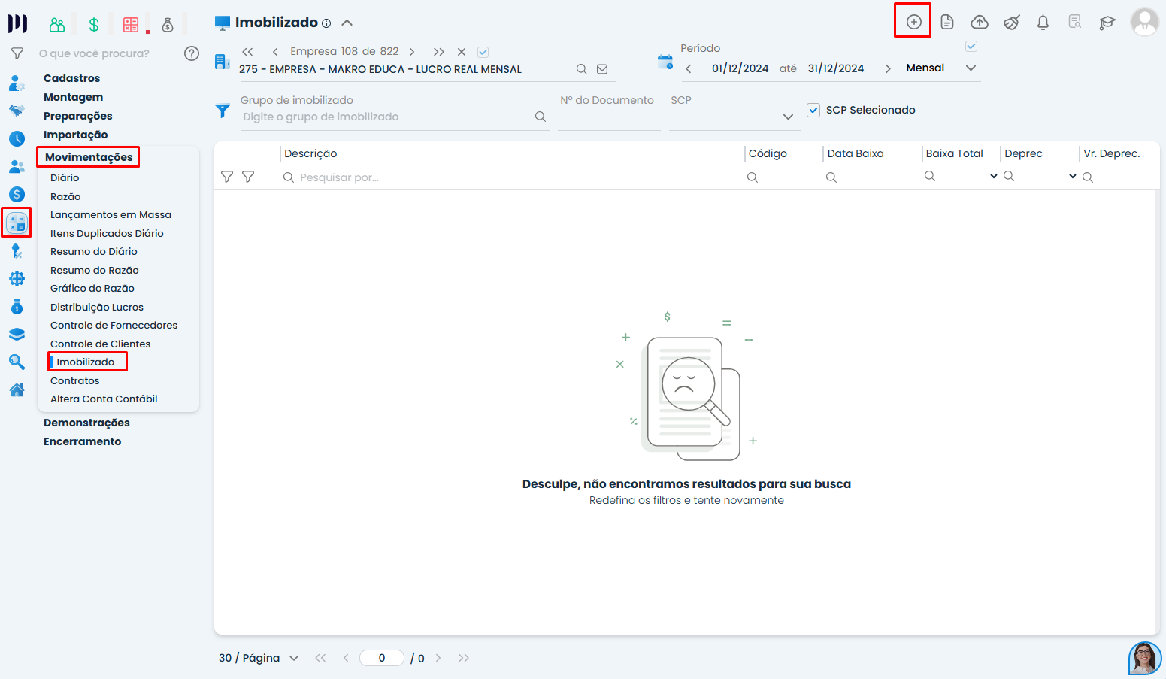This screenshot has height=679, width=1166.
Task: Toggle the checkbox above the Mensal dropdown
Action: (x=971, y=47)
